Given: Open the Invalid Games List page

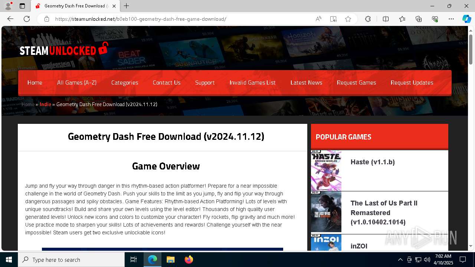Looking at the screenshot, I should [253, 83].
